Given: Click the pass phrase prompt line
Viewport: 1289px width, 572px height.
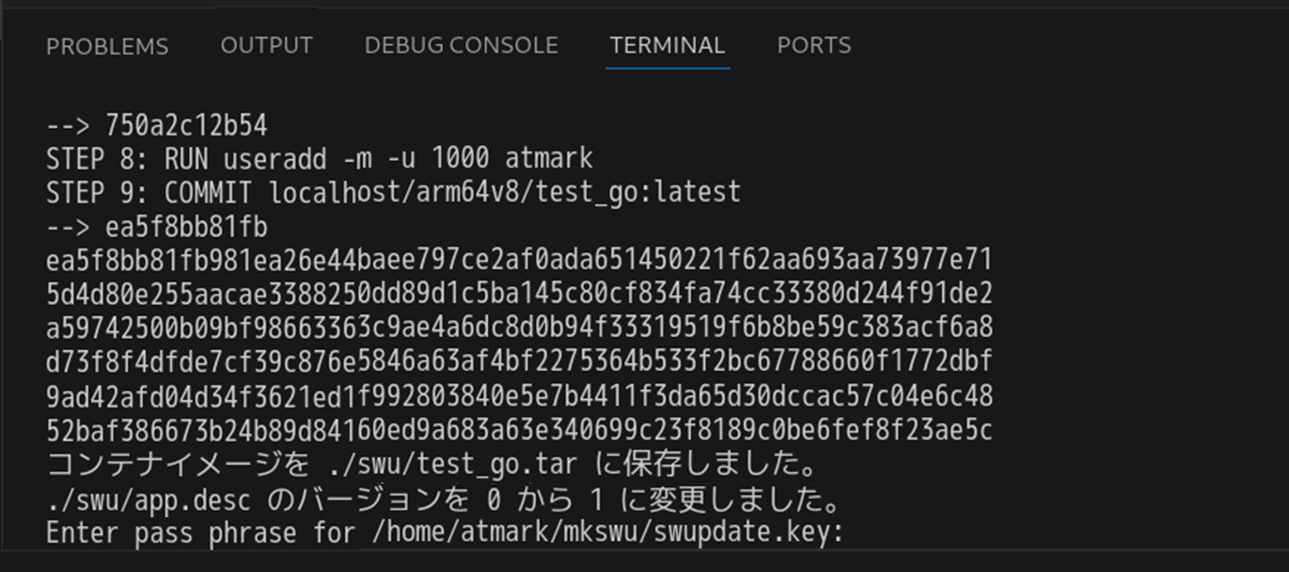Looking at the screenshot, I should (446, 533).
